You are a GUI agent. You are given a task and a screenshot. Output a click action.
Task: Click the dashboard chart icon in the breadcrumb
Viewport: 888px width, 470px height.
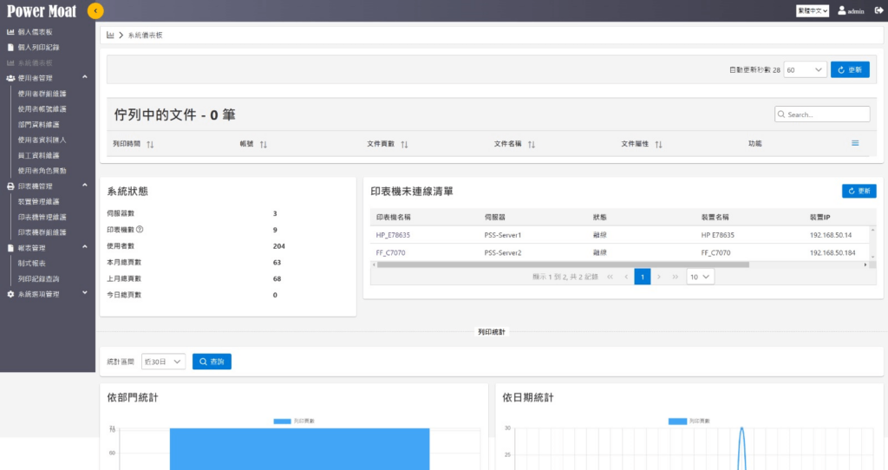click(110, 35)
